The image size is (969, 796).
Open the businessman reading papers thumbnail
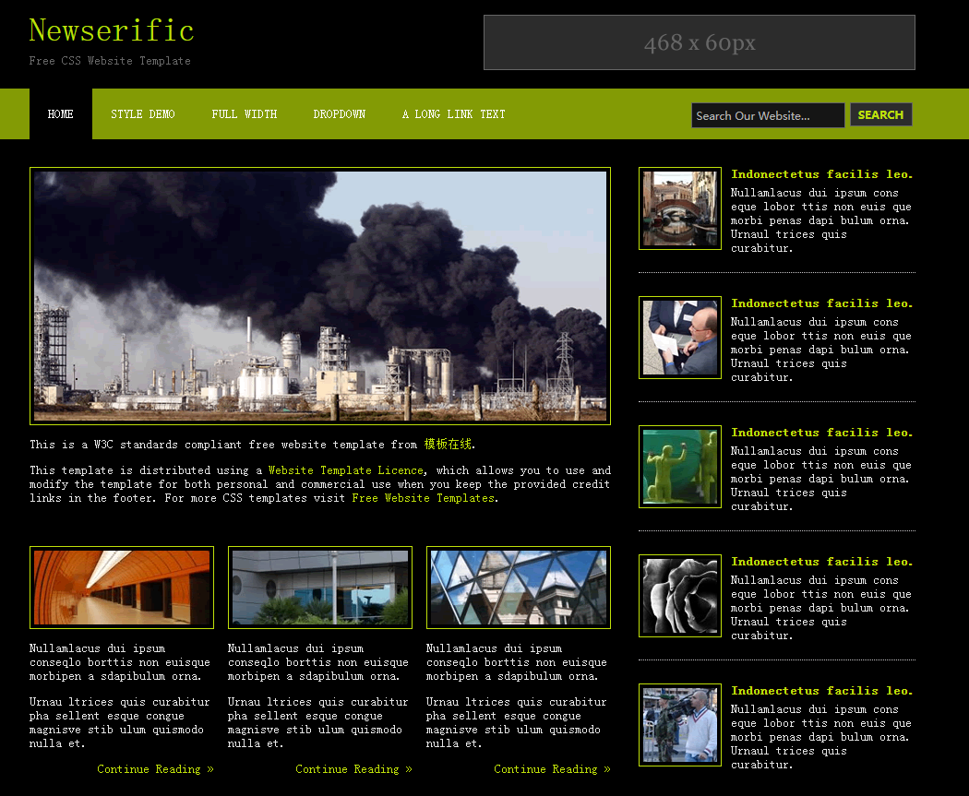coord(680,338)
